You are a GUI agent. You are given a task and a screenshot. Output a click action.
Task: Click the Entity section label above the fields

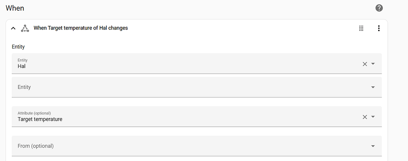point(18,47)
